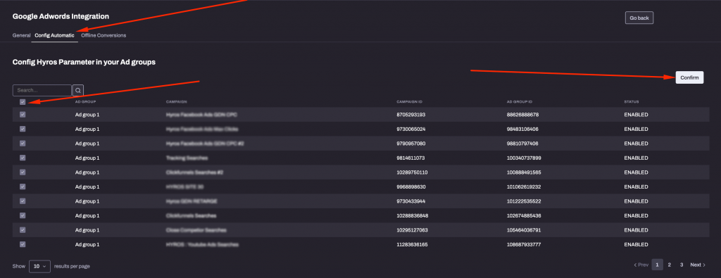
Task: Uncheck the Tracking Searches ad group row
Action: (23, 158)
